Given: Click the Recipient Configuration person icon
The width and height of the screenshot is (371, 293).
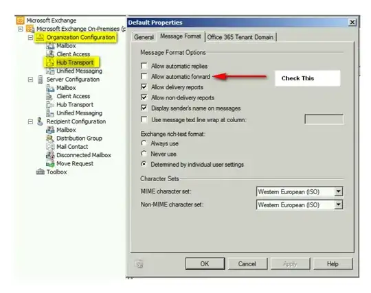Looking at the screenshot, I should [40, 121].
